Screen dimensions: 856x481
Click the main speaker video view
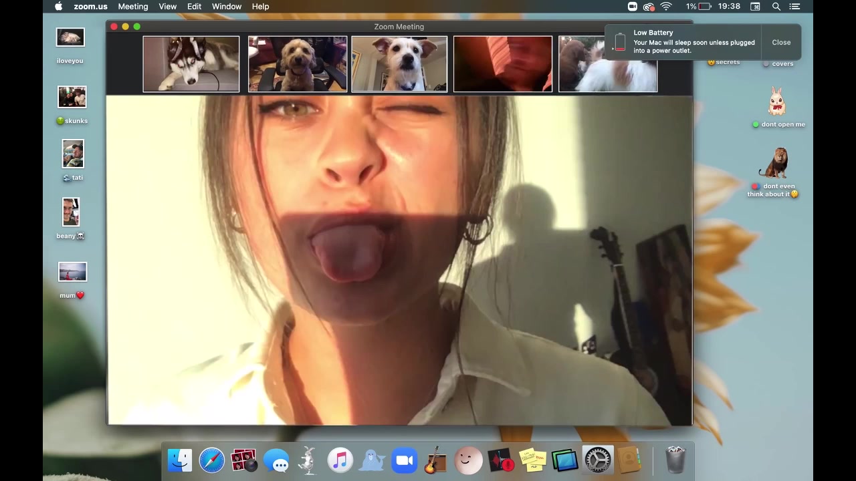click(399, 260)
